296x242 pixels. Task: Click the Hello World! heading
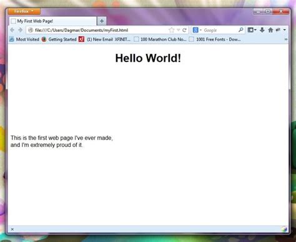148,58
